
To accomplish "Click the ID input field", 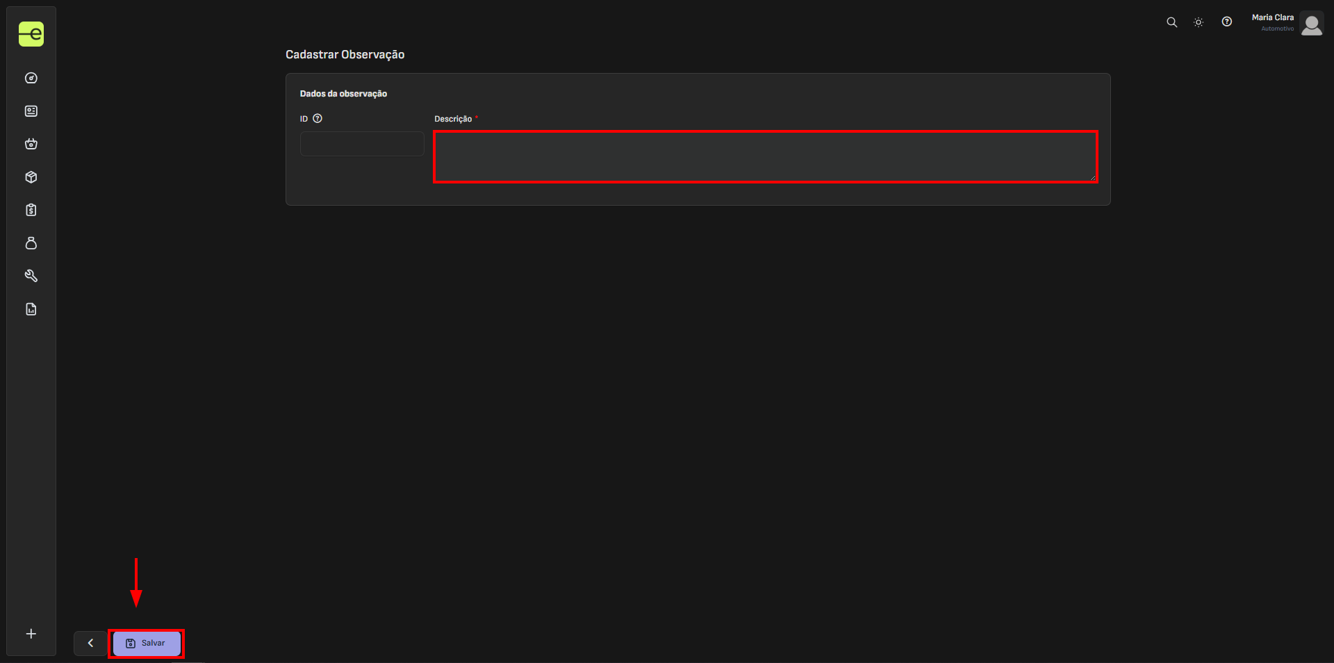I will [x=362, y=144].
